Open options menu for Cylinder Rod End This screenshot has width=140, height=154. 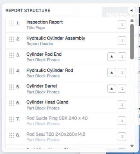coord(122,56)
